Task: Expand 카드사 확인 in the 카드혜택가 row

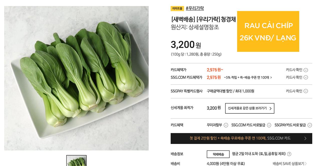Action: [306, 70]
